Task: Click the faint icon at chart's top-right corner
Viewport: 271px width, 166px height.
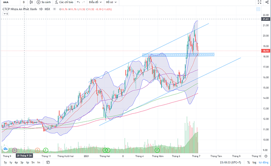Action: (x=258, y=9)
